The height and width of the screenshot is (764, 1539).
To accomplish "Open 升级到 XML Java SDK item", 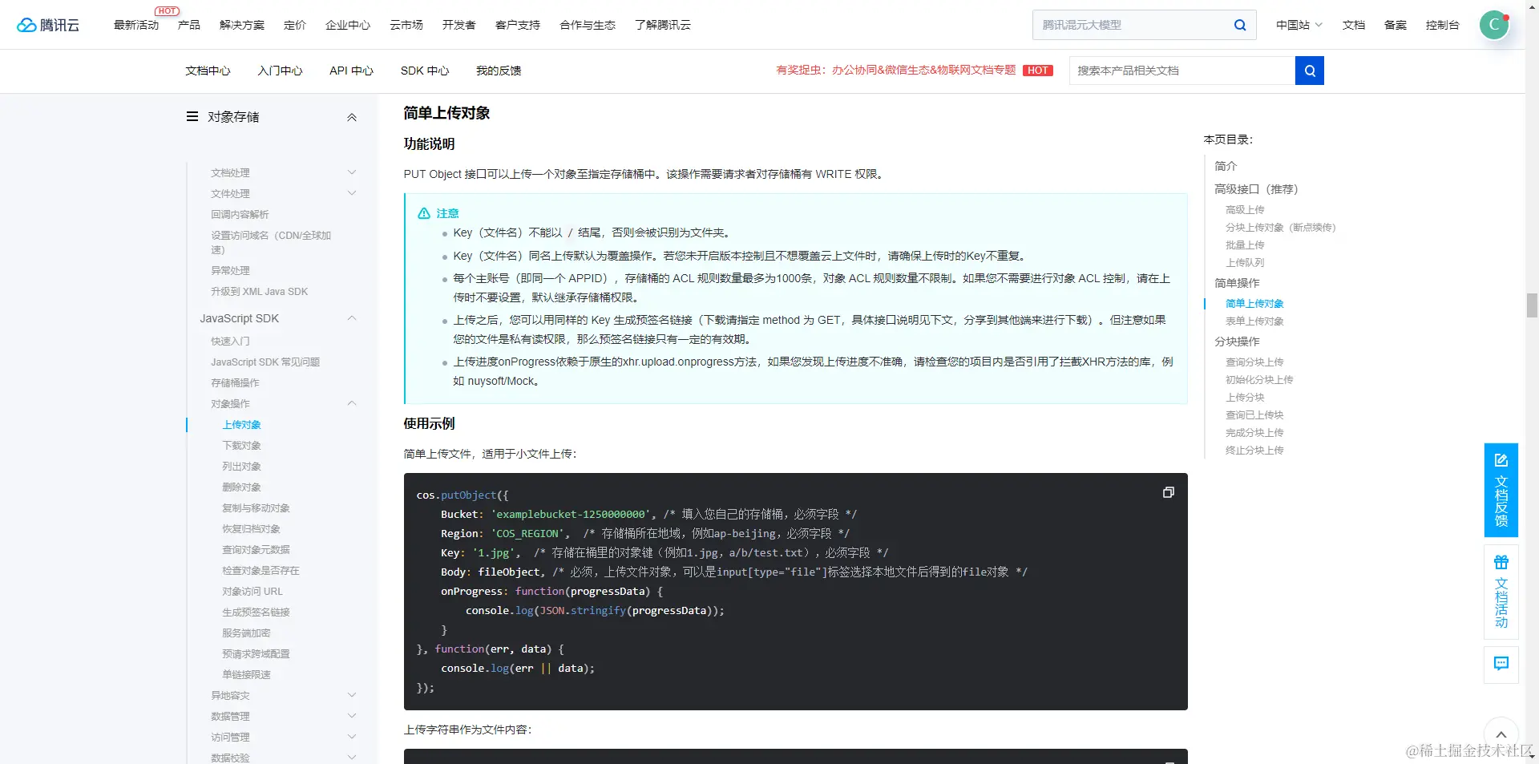I will pos(259,292).
